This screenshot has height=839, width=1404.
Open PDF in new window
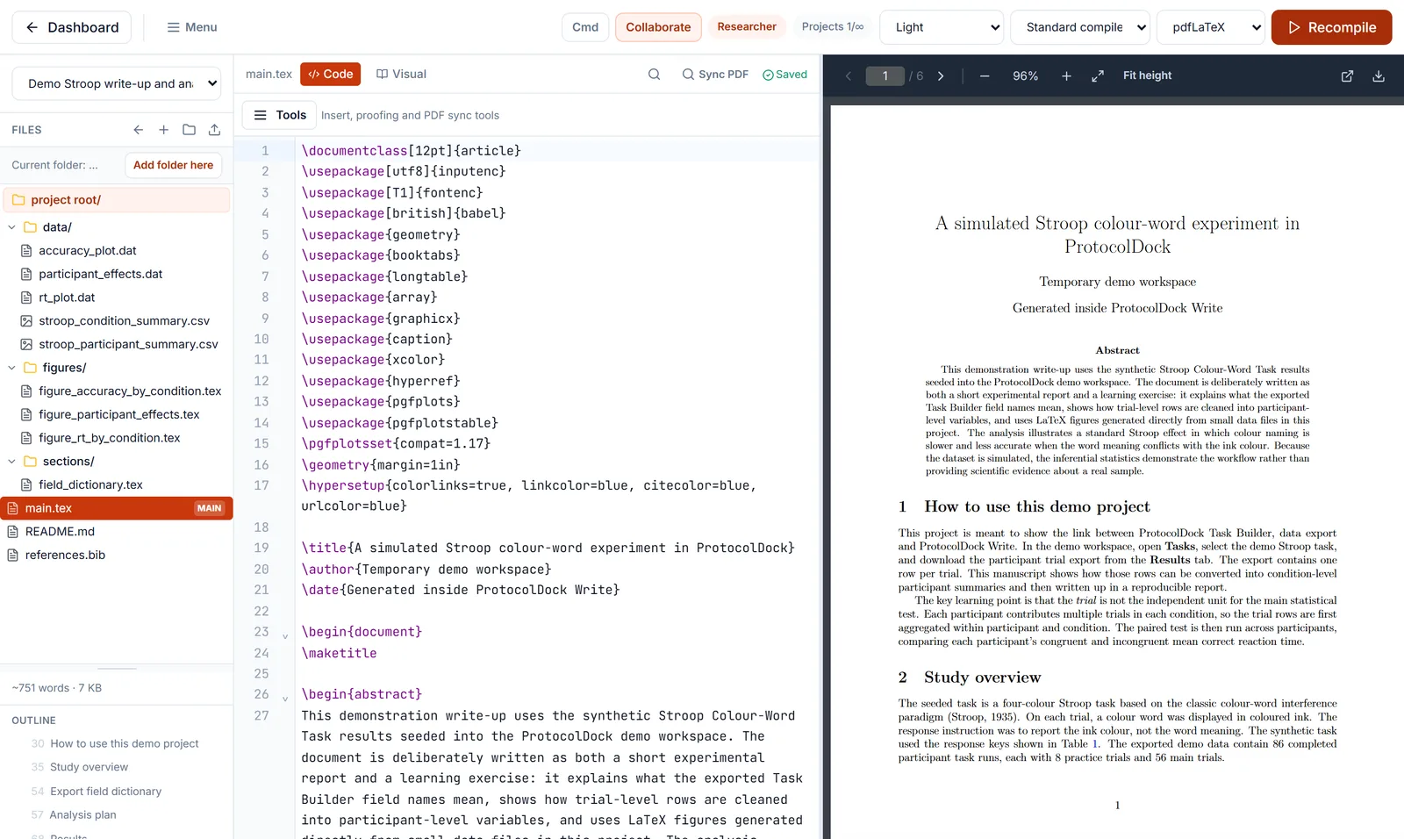(x=1347, y=76)
